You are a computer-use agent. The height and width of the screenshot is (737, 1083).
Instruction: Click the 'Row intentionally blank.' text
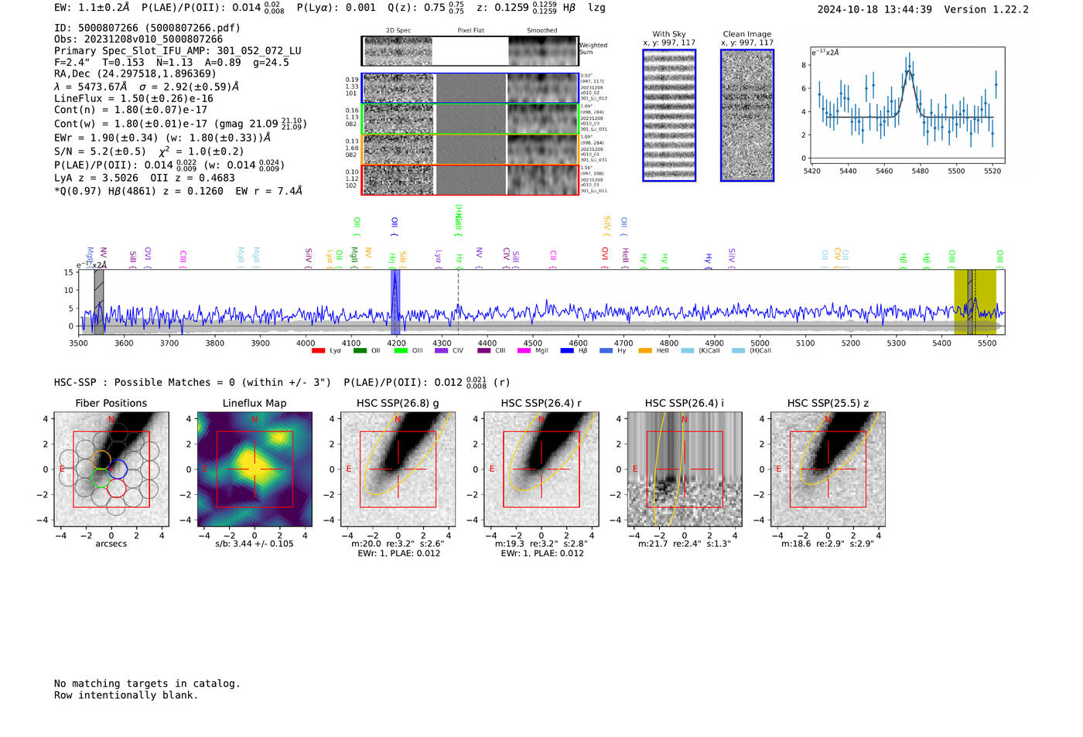point(126,695)
